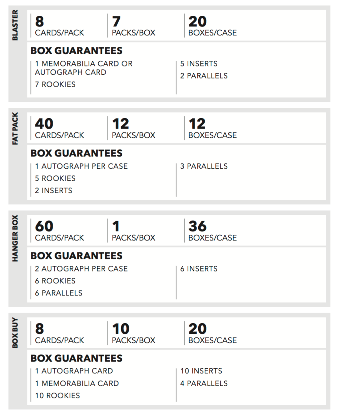Screen dimensions: 338x418
Task: Click the '10 INSERTS' guarantee text
Action: pos(201,371)
